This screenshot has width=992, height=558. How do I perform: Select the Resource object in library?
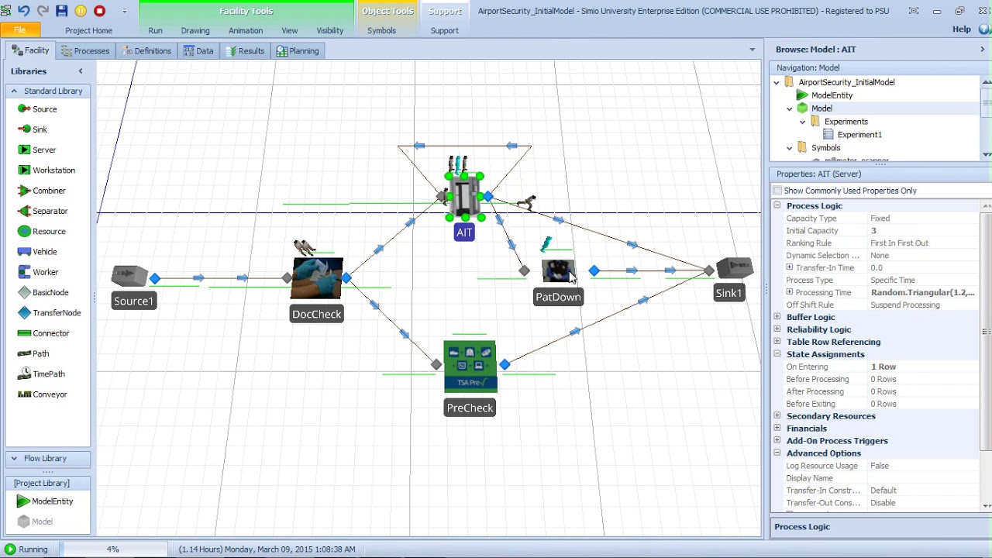(42, 232)
